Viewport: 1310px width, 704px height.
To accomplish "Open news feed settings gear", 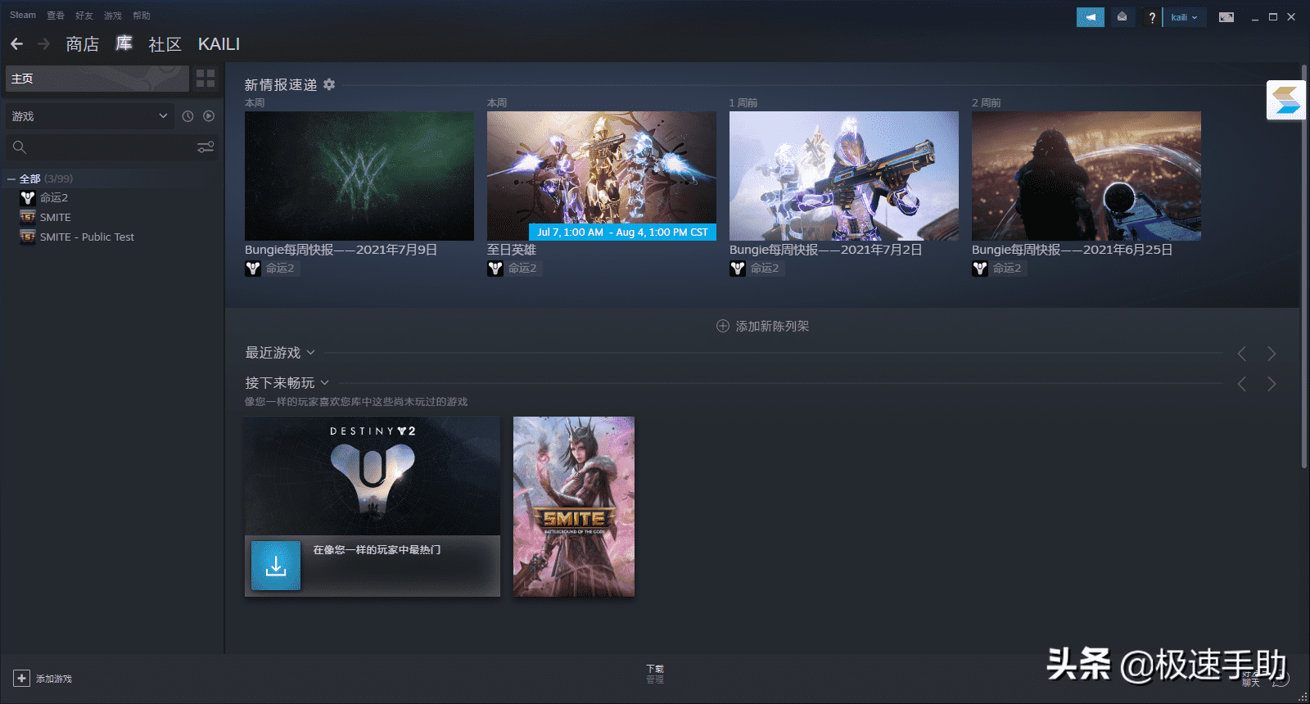I will 329,84.
